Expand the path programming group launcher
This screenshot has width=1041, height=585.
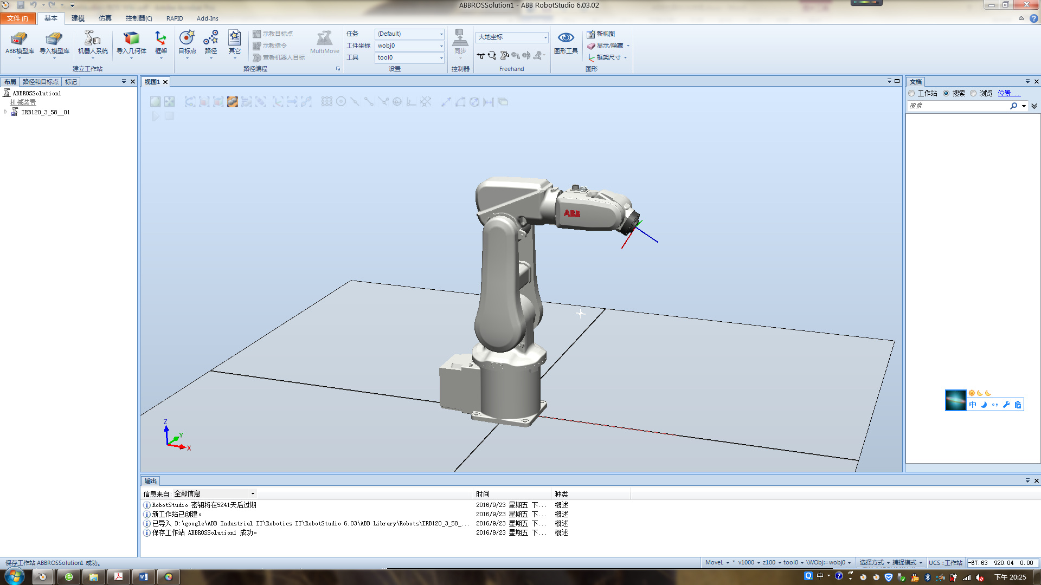[338, 69]
